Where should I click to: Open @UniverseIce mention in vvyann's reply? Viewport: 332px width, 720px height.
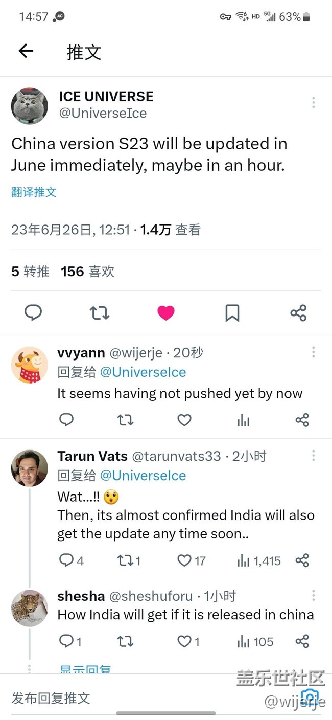click(143, 372)
